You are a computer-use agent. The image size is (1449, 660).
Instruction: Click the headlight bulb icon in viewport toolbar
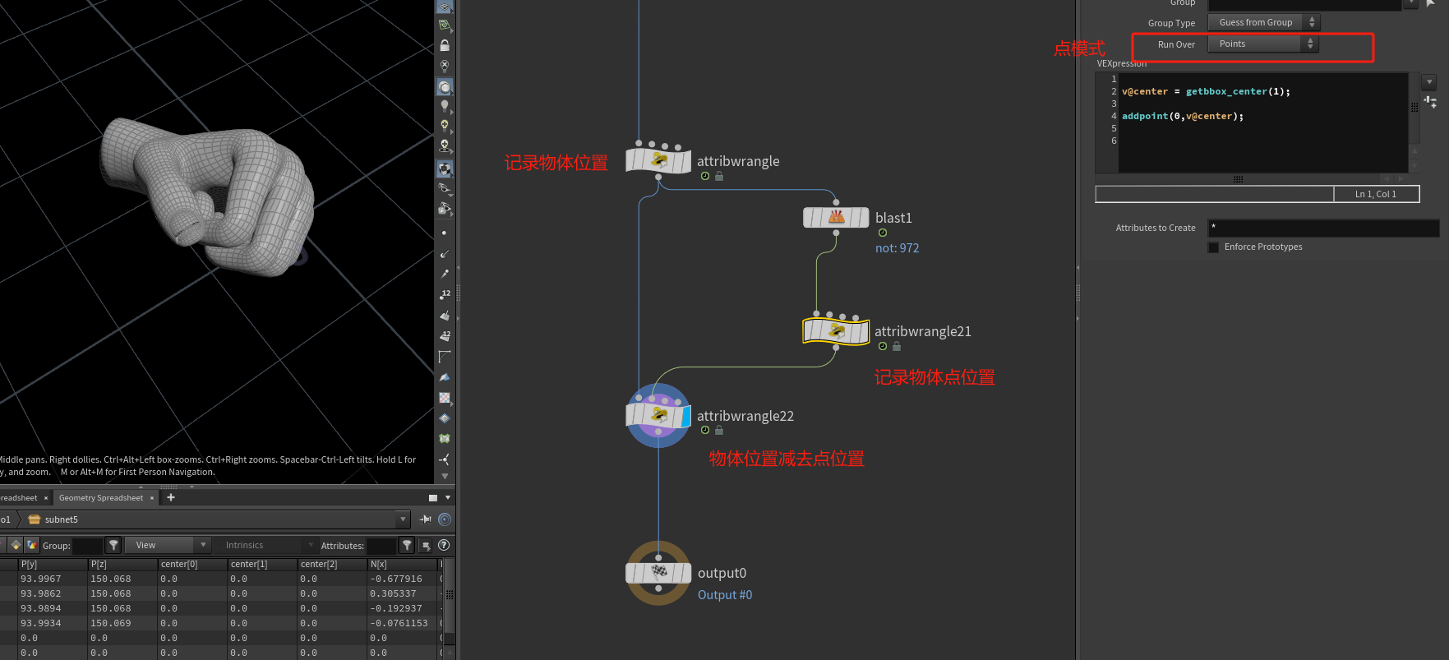445,106
